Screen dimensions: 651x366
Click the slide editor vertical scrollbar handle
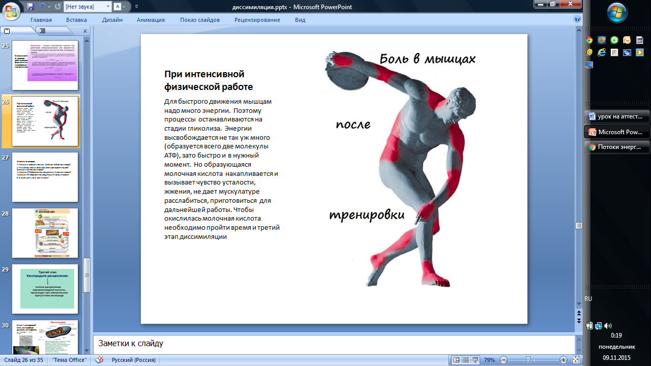pos(578,225)
